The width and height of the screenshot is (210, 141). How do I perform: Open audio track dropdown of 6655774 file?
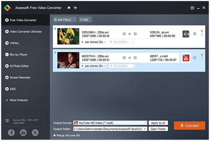[93, 66]
